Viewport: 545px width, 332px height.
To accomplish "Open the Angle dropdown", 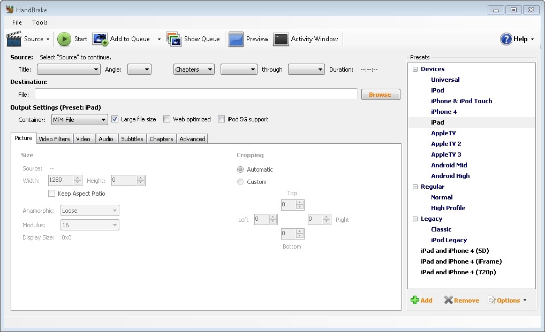I will click(139, 70).
